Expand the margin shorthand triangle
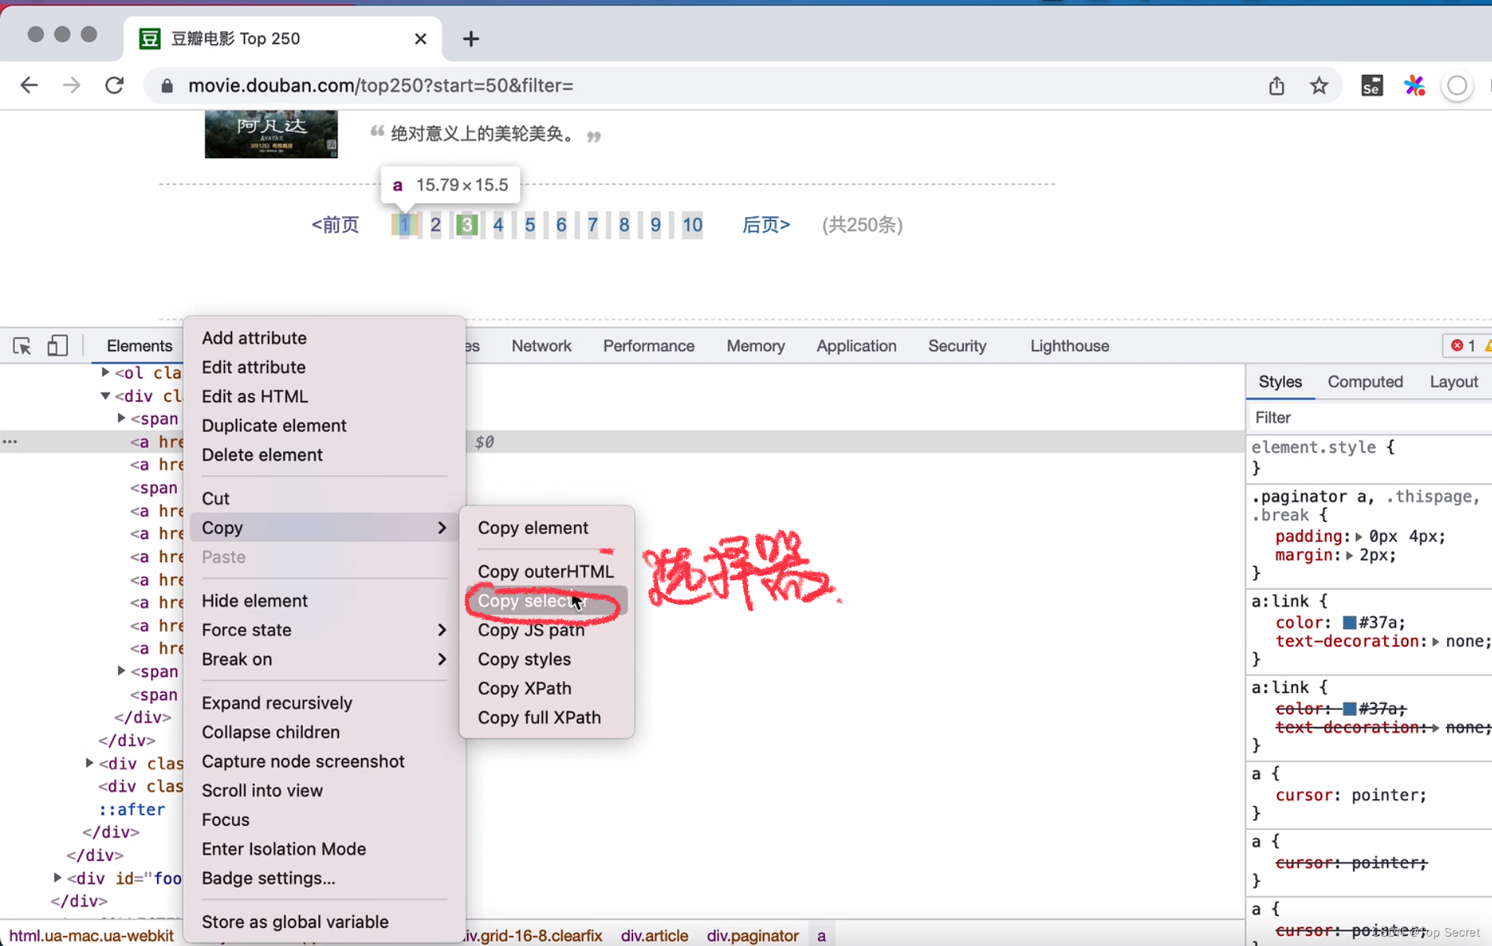 pos(1349,555)
